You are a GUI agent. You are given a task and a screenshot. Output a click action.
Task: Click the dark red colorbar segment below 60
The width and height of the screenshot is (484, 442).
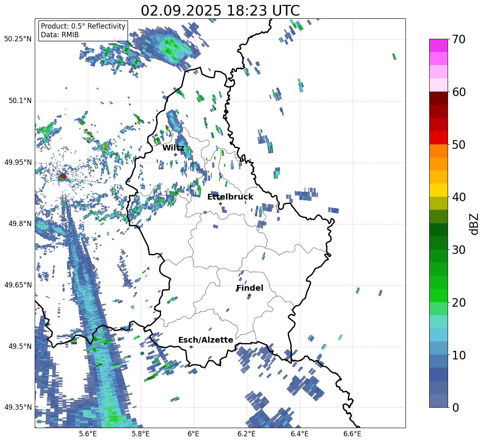(439, 98)
